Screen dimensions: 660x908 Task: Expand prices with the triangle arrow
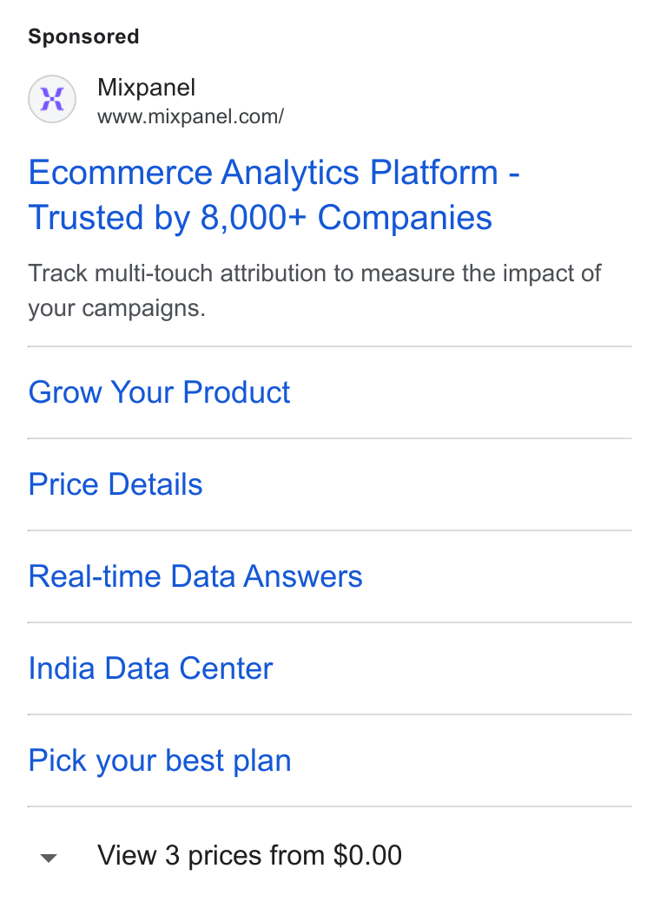pyautogui.click(x=49, y=858)
